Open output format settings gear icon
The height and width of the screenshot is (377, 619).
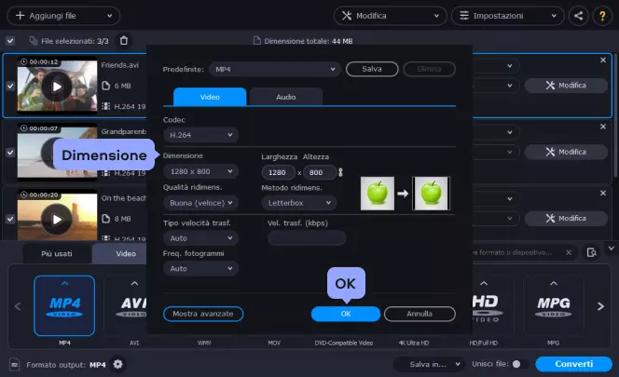pyautogui.click(x=117, y=364)
